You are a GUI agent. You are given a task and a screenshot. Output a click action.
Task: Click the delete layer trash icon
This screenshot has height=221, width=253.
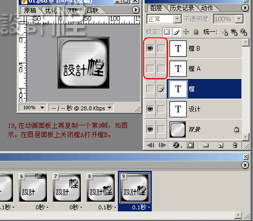coord(235,145)
